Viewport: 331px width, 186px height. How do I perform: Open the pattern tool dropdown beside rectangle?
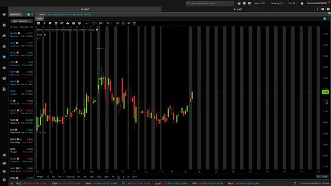coord(101,23)
